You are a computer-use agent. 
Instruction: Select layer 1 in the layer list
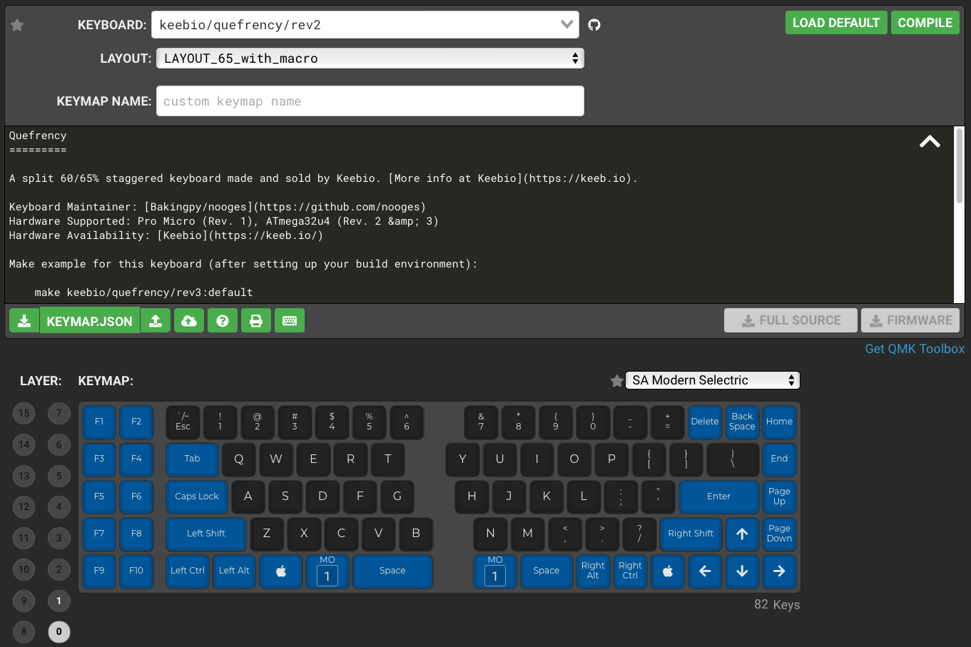[59, 601]
